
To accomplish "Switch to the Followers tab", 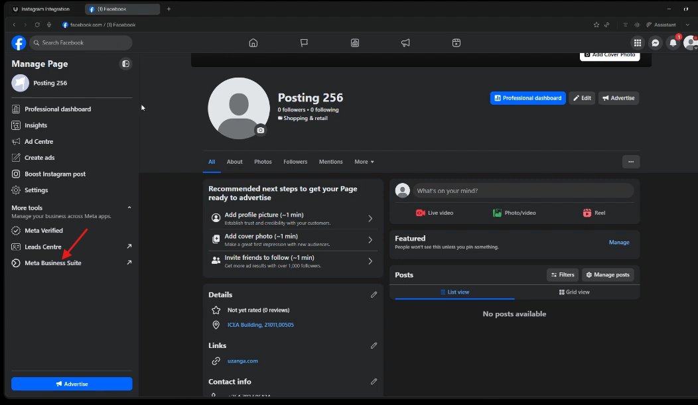I will pos(295,162).
